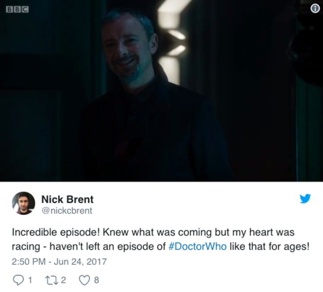Open the Twitter bird logo

pos(305,198)
